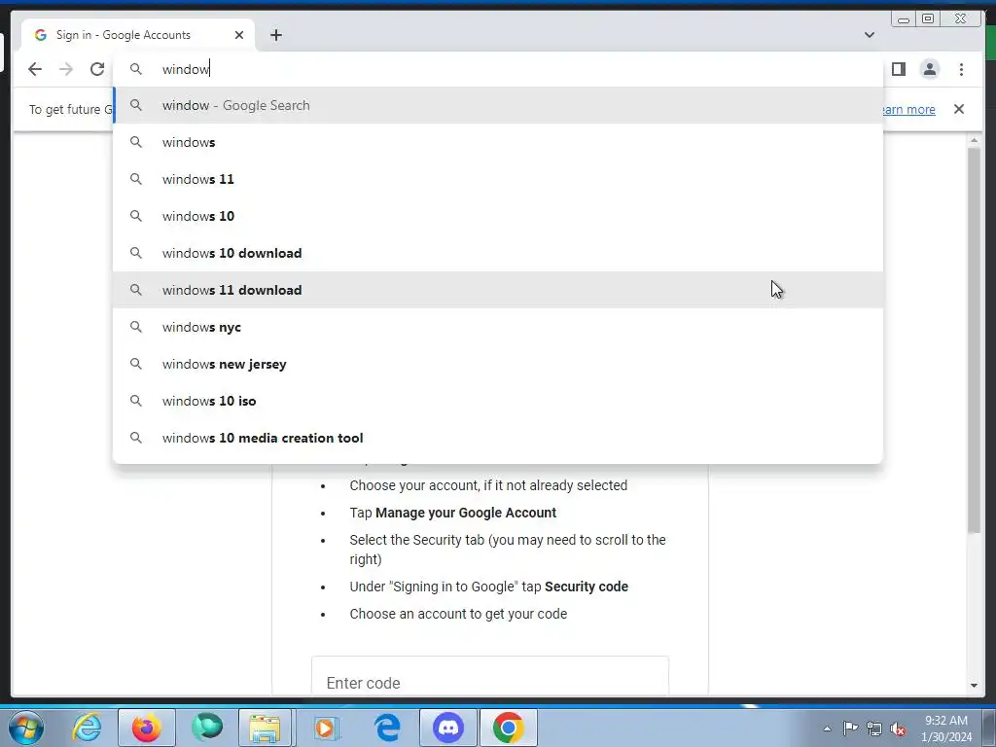Image resolution: width=996 pixels, height=747 pixels.
Task: Select 'windows 11 download' suggestion
Action: tap(498, 290)
